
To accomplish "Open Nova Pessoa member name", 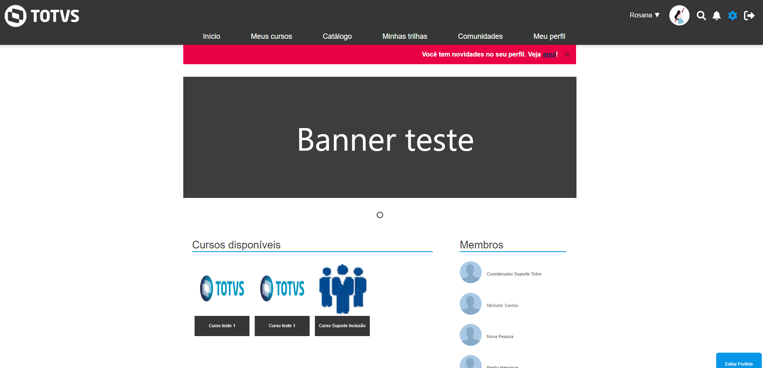I will [x=500, y=336].
